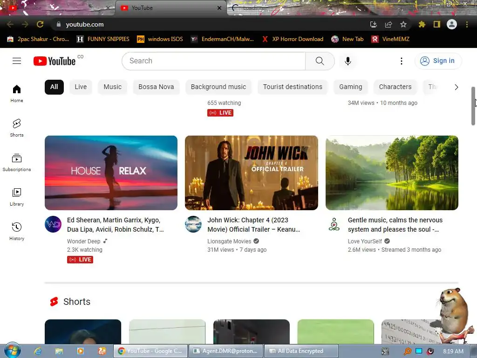
Task: Click the magnifier search button
Action: tap(320, 61)
